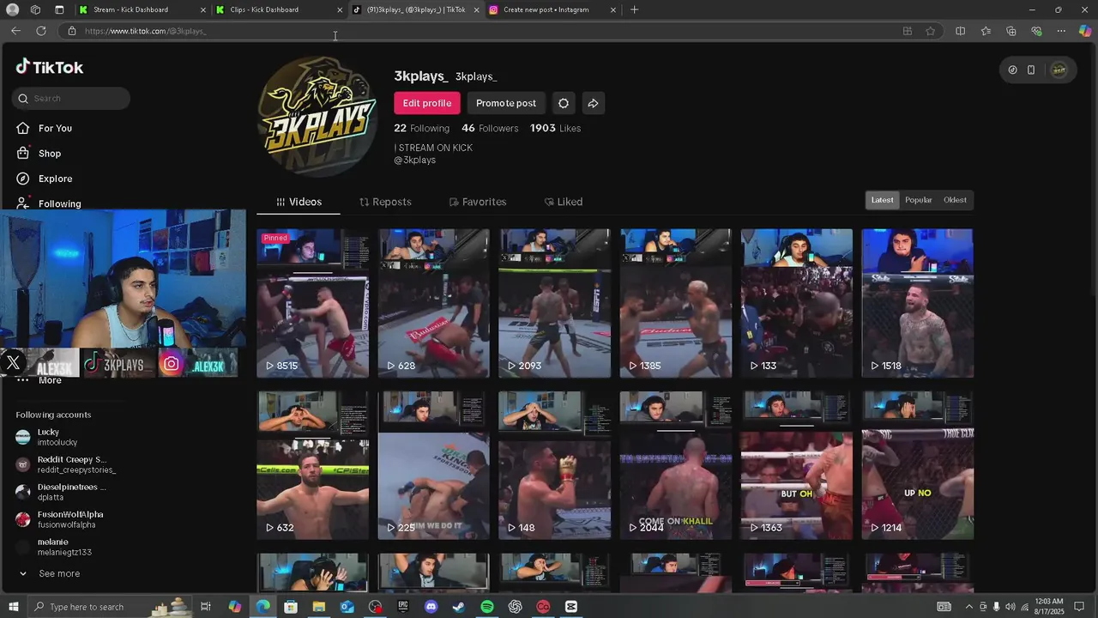The image size is (1098, 618).
Task: Sort videos by Popular
Action: coord(918,200)
